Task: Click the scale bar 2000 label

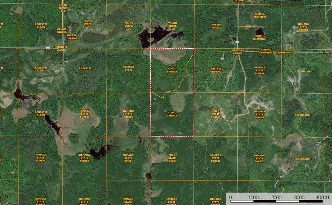Action: (x=276, y=197)
